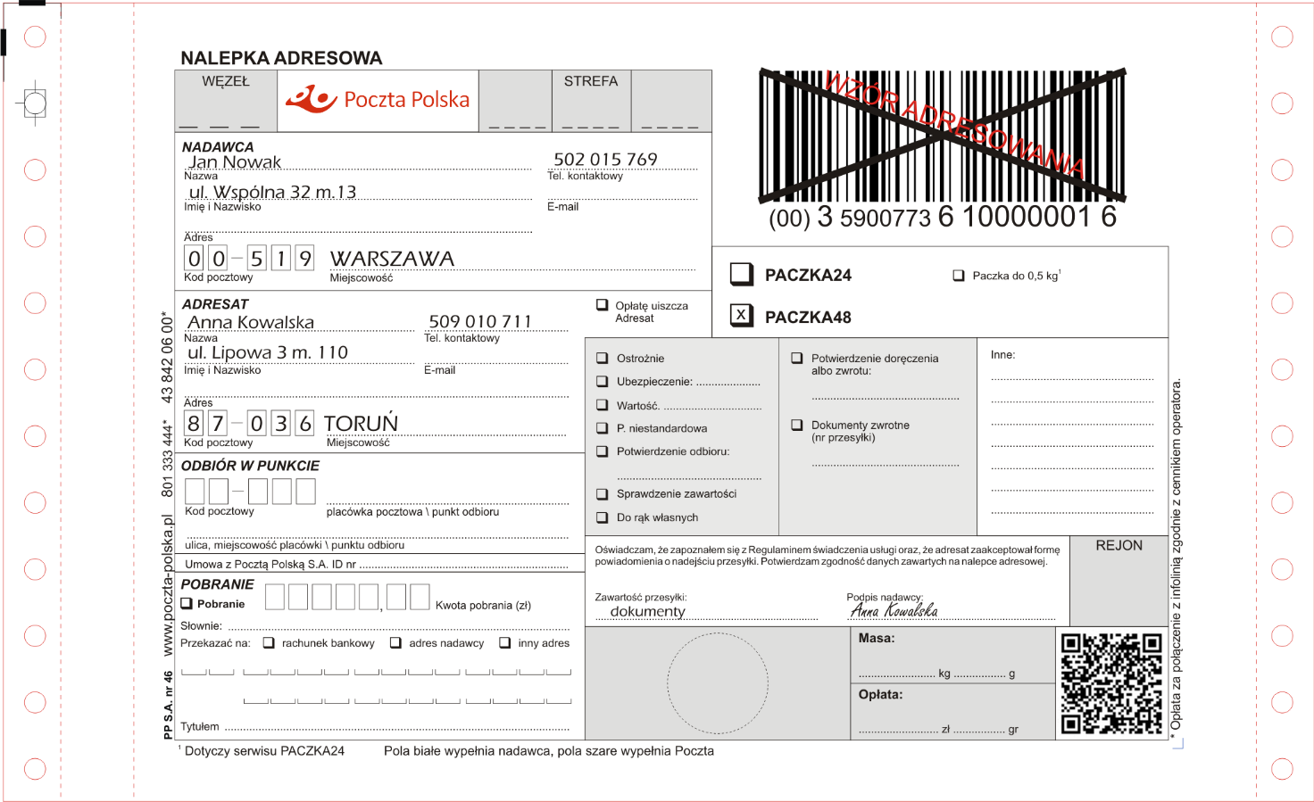Tick the Dokumenty zwrotne checkbox
This screenshot has width=1314, height=802.
point(797,426)
